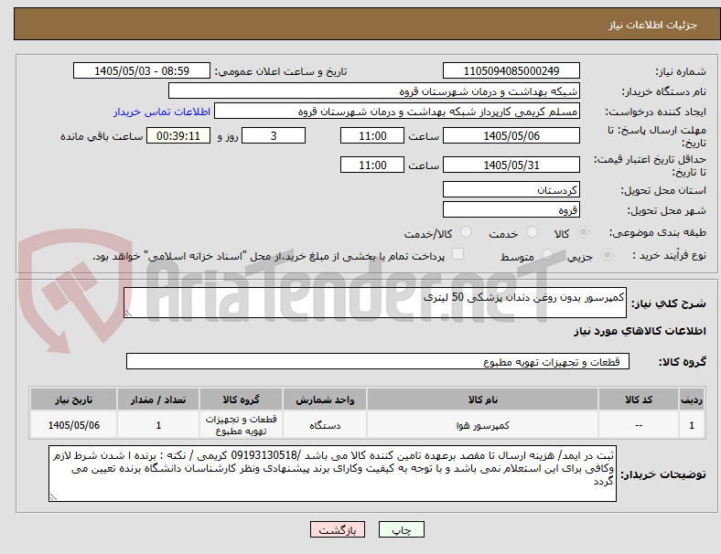Screen dimensions: 721x554
Task: Open the اطلاعات تماس خریدار link
Action: pyautogui.click(x=162, y=112)
